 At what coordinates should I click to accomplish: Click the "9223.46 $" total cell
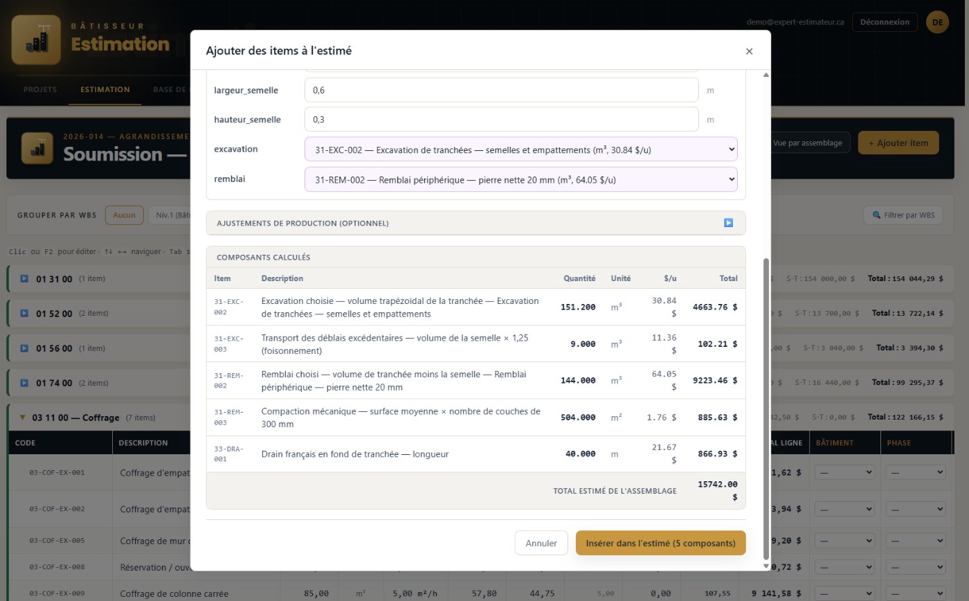click(715, 380)
